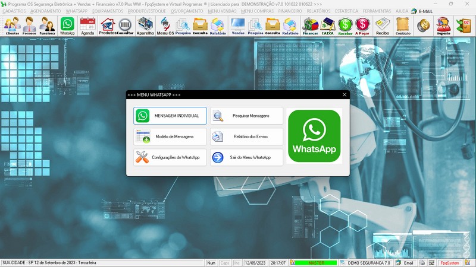Open the Contrato scroll icon
Screen dimensions: 476x267
[403, 26]
